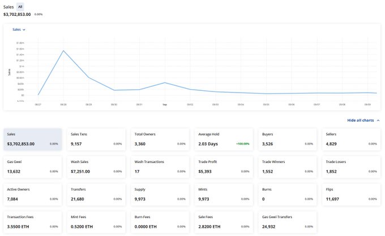This screenshot has width=385, height=236.
Task: Select the Wash Sales metric card
Action: (x=96, y=167)
